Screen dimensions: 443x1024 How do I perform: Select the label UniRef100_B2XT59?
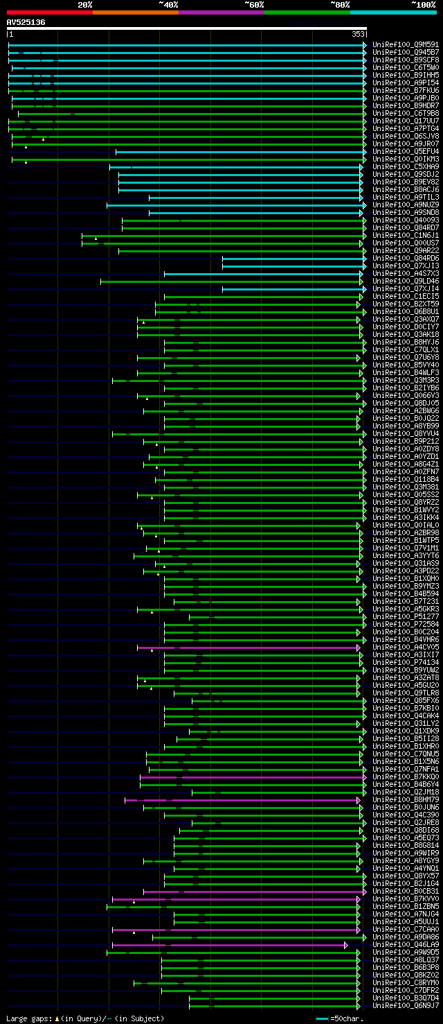(x=406, y=304)
